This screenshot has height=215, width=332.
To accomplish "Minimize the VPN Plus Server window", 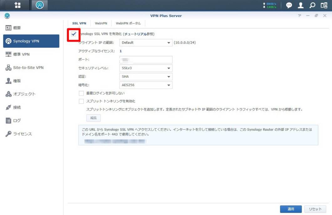I will point(308,16).
